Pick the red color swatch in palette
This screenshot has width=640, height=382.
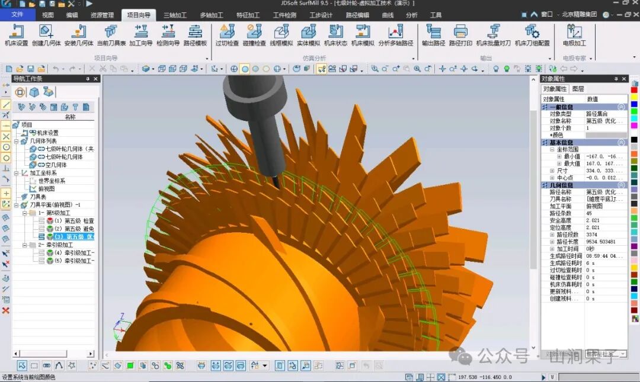(634, 90)
